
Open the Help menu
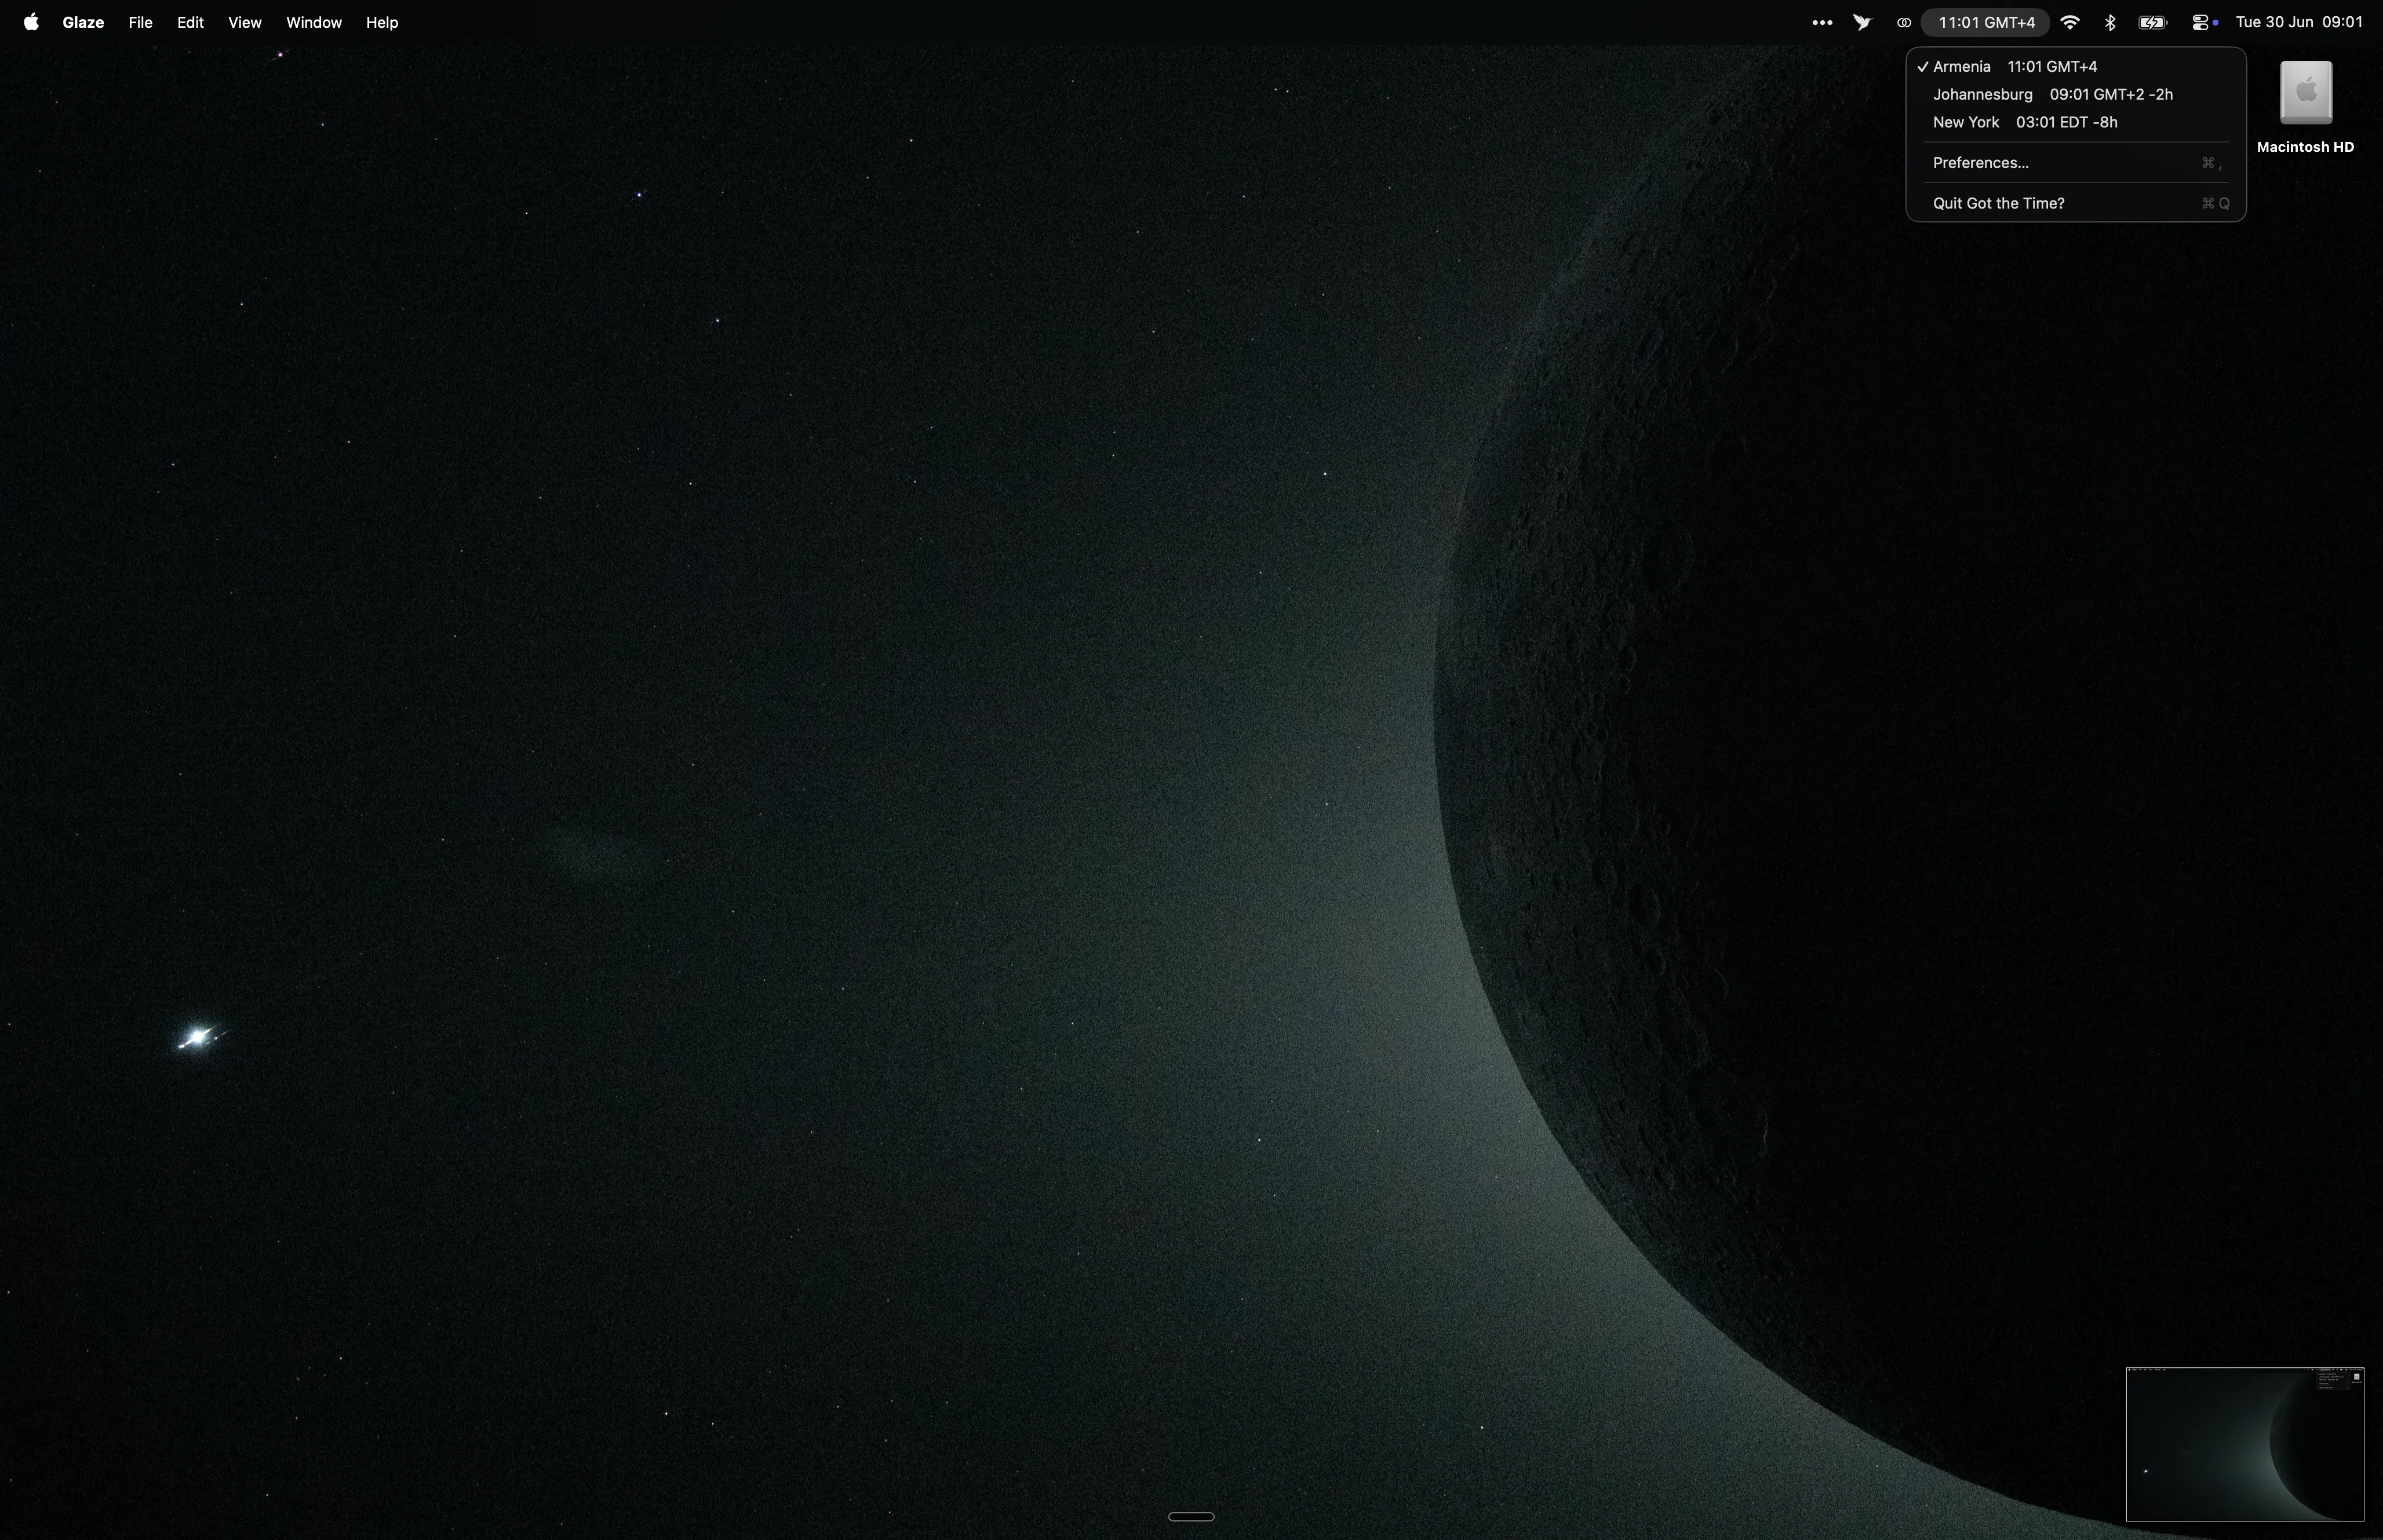(382, 22)
